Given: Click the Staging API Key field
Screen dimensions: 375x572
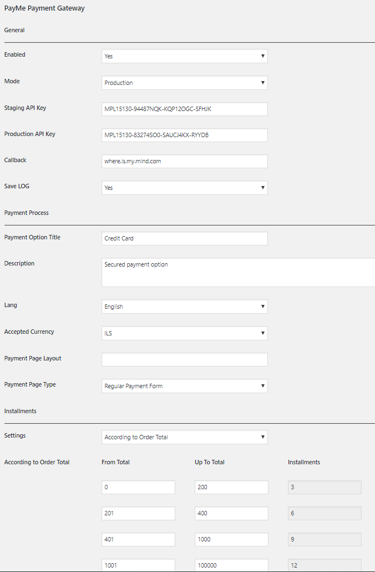Looking at the screenshot, I should click(184, 109).
